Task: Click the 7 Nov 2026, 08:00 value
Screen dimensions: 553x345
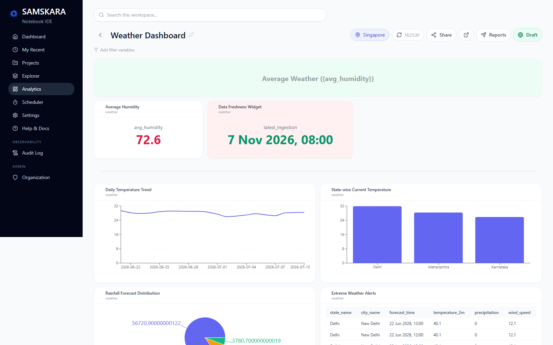Action: click(x=280, y=140)
